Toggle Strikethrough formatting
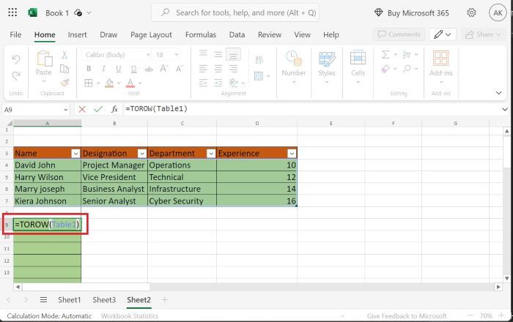513x322 pixels. tap(149, 69)
